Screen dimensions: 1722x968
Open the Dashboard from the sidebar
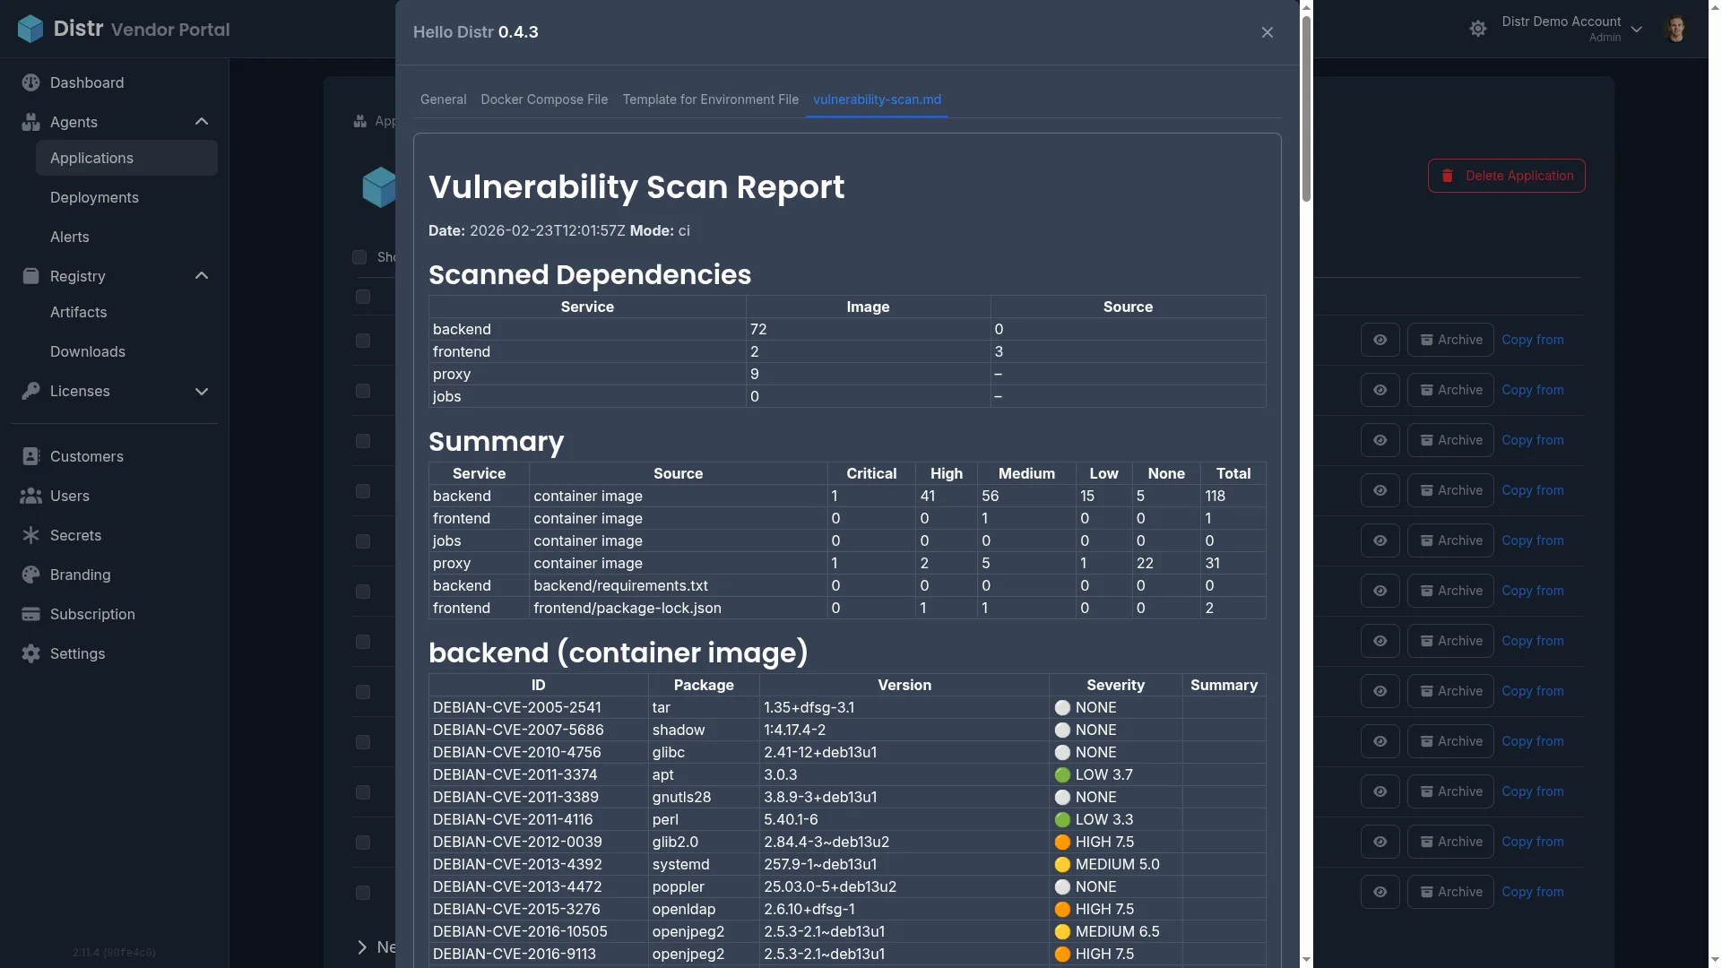pyautogui.click(x=87, y=82)
